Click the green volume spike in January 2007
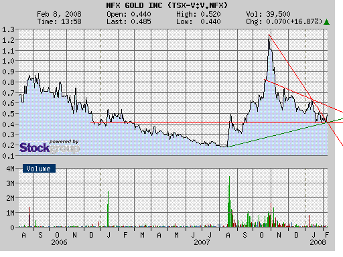343x257 pixels. click(x=108, y=209)
